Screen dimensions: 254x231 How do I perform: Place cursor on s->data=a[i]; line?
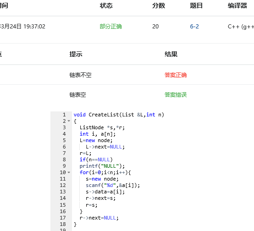coord(105,192)
